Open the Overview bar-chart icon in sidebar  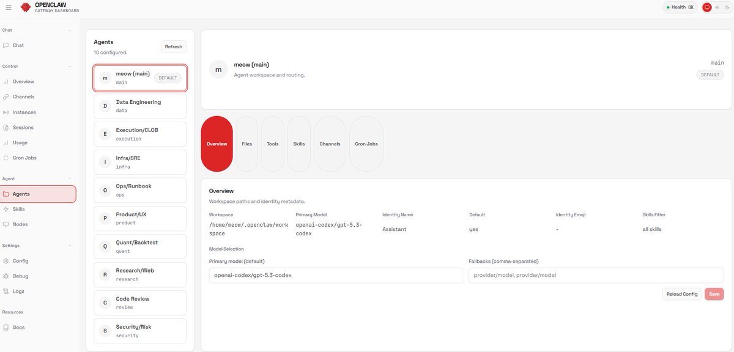tap(6, 81)
